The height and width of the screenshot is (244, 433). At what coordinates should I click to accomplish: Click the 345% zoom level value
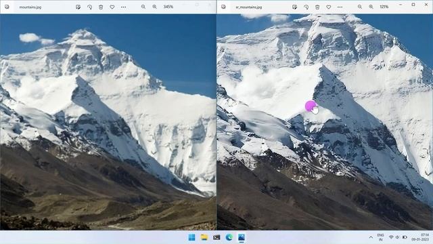click(x=168, y=7)
